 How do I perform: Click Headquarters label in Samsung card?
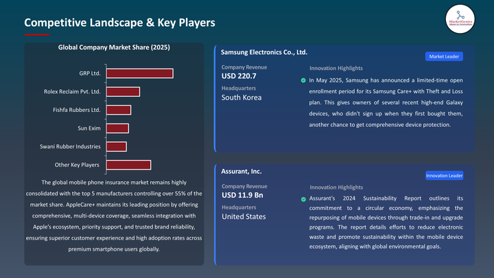[239, 89]
